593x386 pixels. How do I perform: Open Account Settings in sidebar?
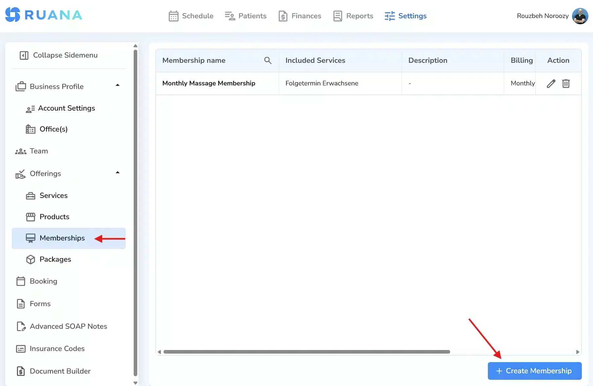coord(66,108)
